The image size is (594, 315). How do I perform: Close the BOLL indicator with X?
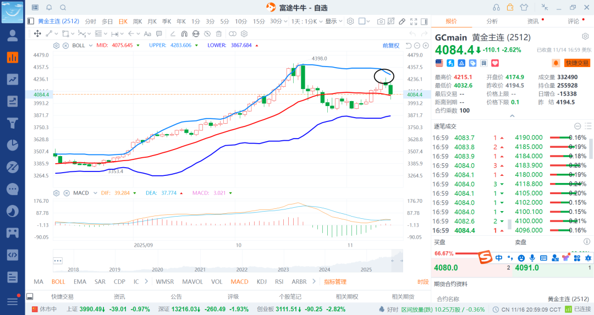pyautogui.click(x=65, y=46)
